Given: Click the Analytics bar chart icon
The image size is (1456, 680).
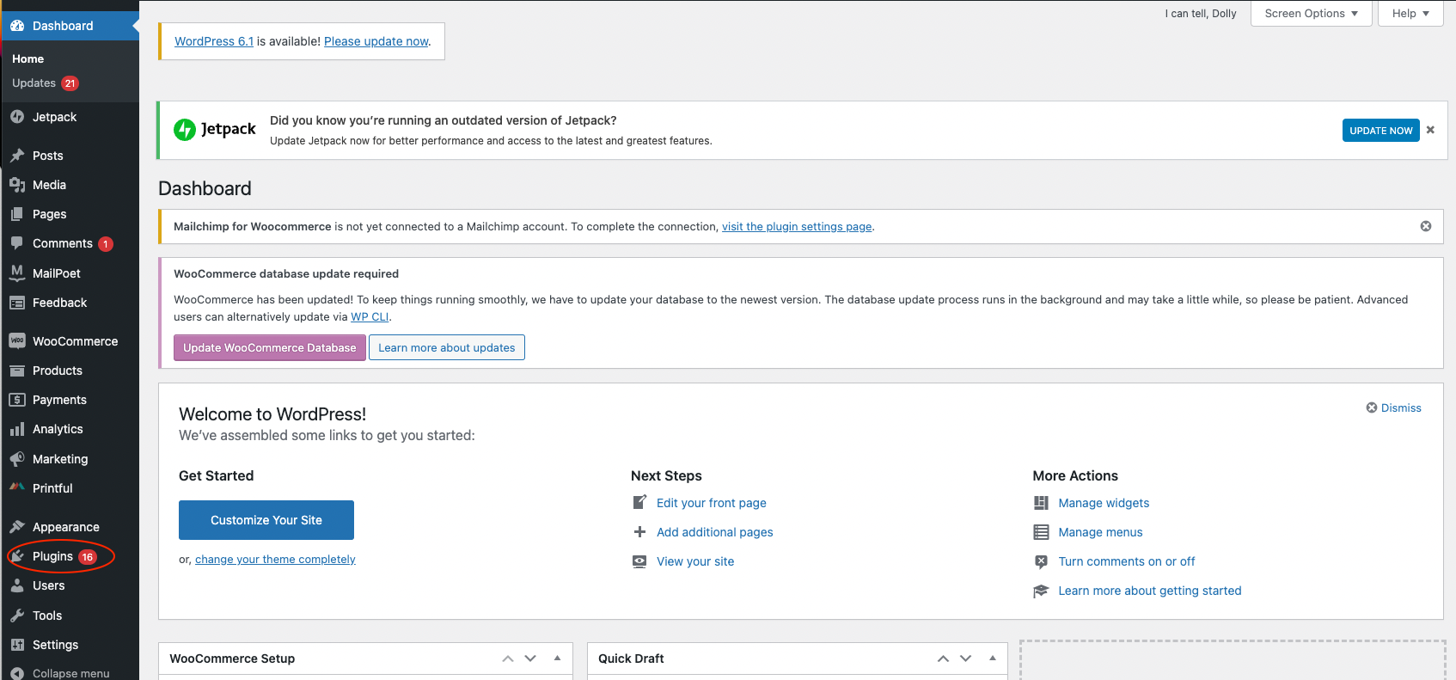Looking at the screenshot, I should pos(17,429).
